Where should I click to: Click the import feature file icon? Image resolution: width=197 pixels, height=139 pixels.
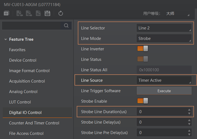pos(20,13)
